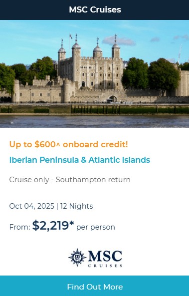Click the CRUISES text under MSC logo

click(105, 266)
